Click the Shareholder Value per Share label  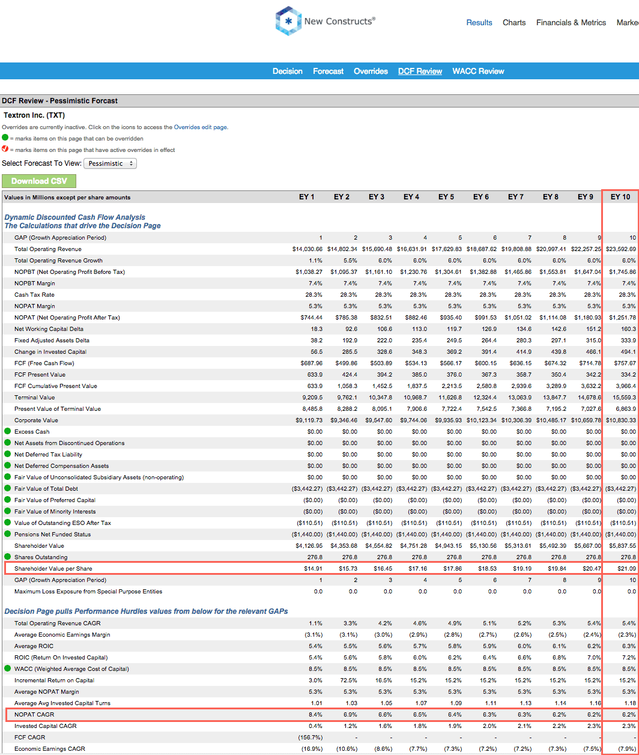53,568
